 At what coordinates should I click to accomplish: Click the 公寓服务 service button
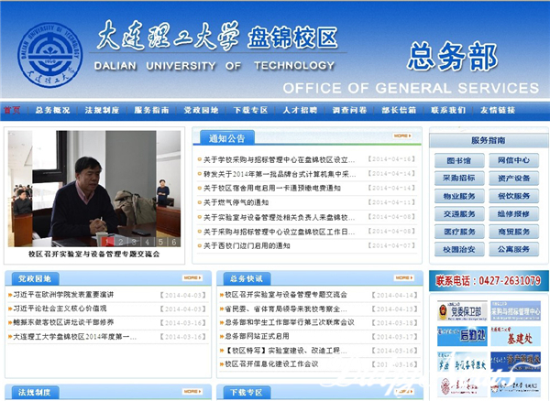pos(514,249)
